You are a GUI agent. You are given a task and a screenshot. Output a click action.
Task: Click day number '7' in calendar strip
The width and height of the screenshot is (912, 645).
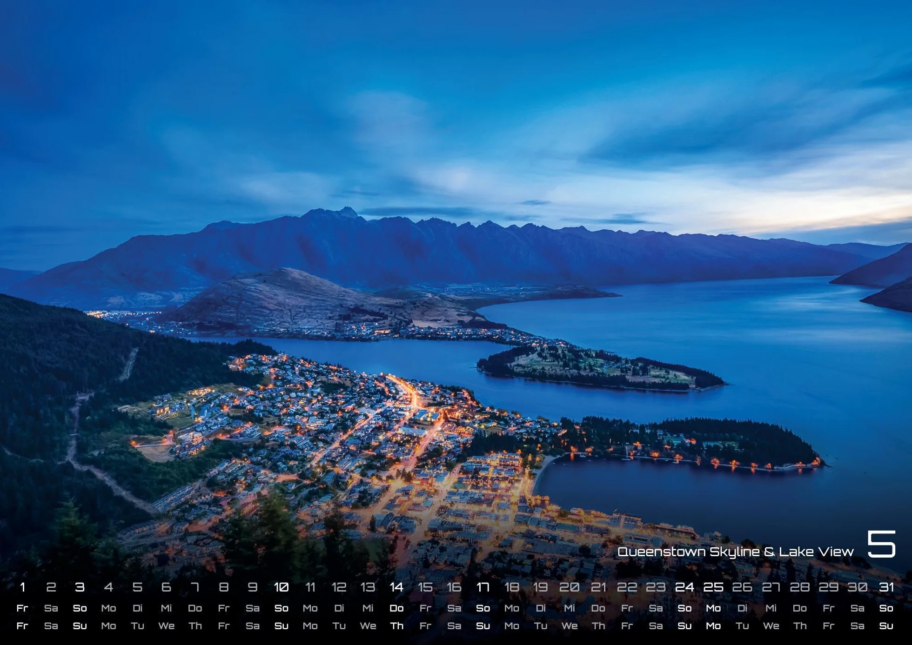point(195,587)
